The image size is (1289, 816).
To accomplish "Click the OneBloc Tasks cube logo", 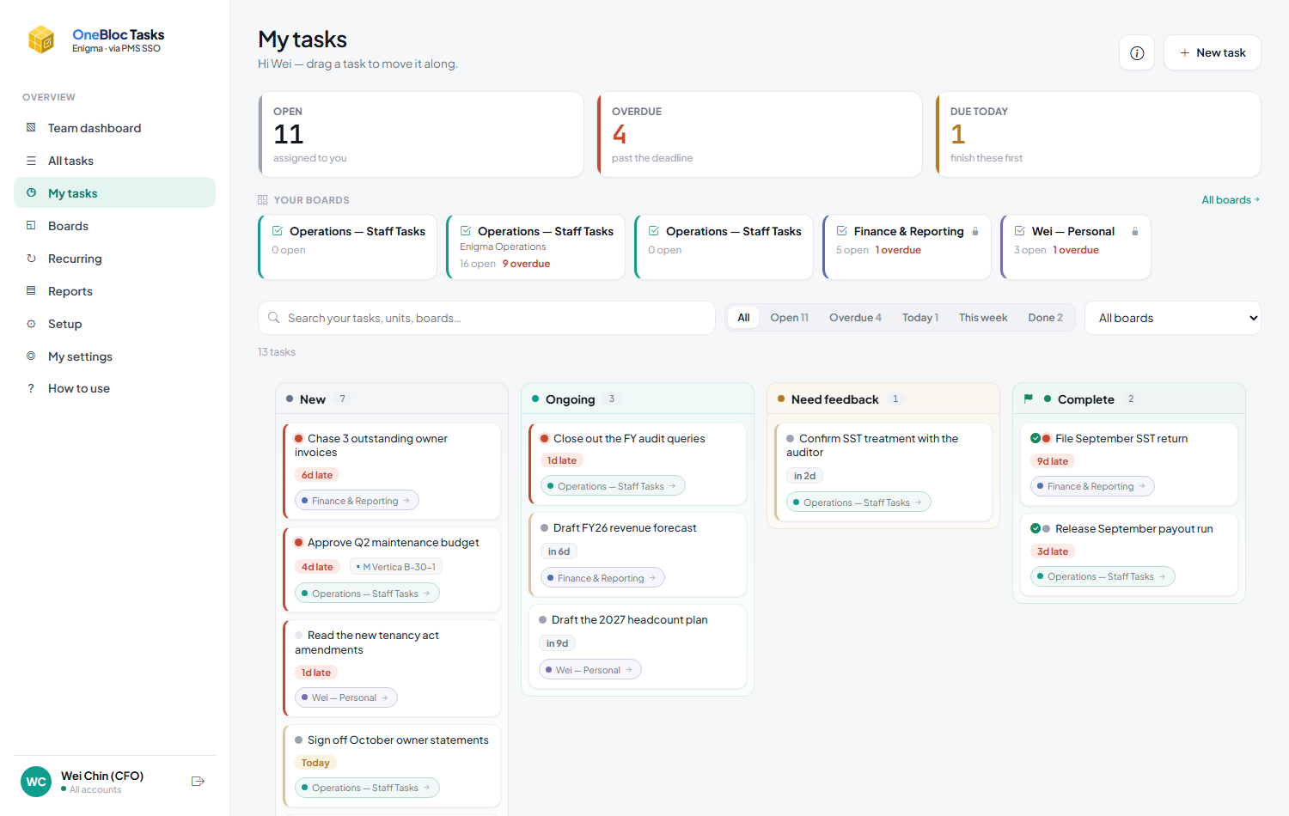I will pyautogui.click(x=41, y=40).
